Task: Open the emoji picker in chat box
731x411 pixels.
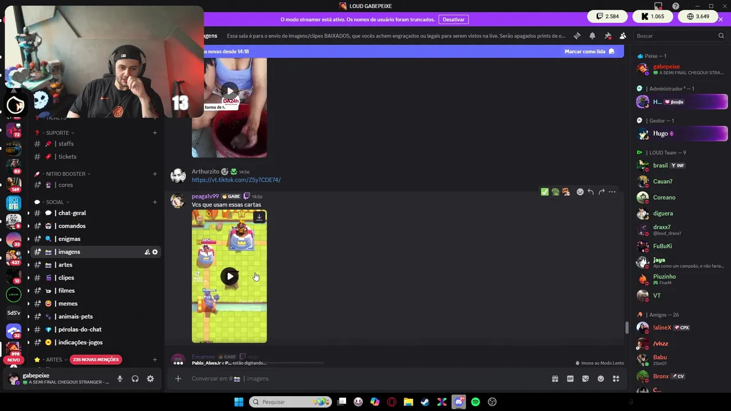Action: [x=601, y=378]
